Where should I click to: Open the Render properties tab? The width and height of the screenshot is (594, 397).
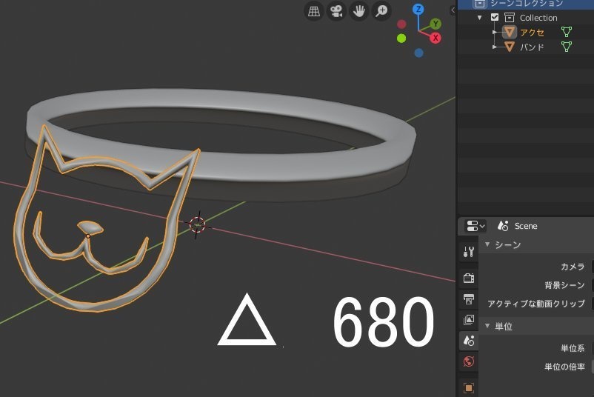pos(469,278)
